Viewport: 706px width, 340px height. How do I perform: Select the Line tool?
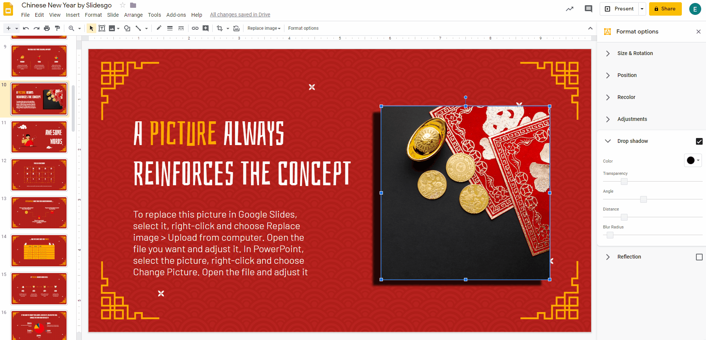pyautogui.click(x=138, y=28)
